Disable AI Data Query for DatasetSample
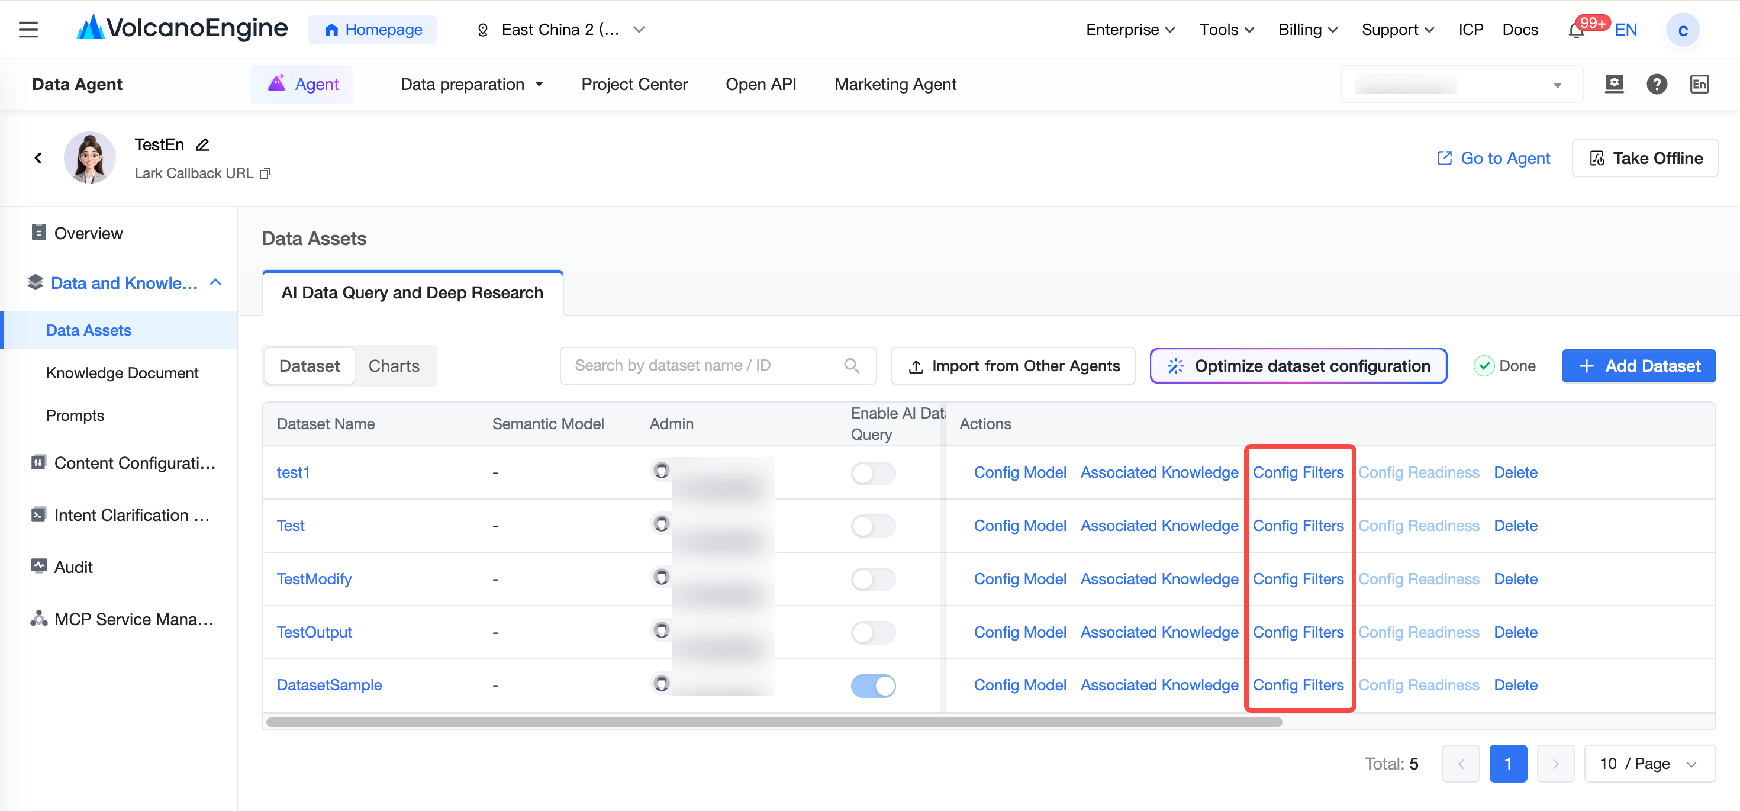The image size is (1740, 811). tap(873, 686)
